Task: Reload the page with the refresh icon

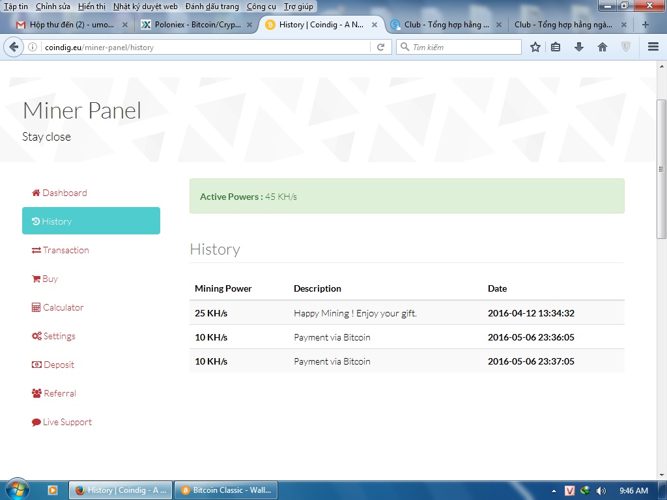Action: pyautogui.click(x=380, y=47)
